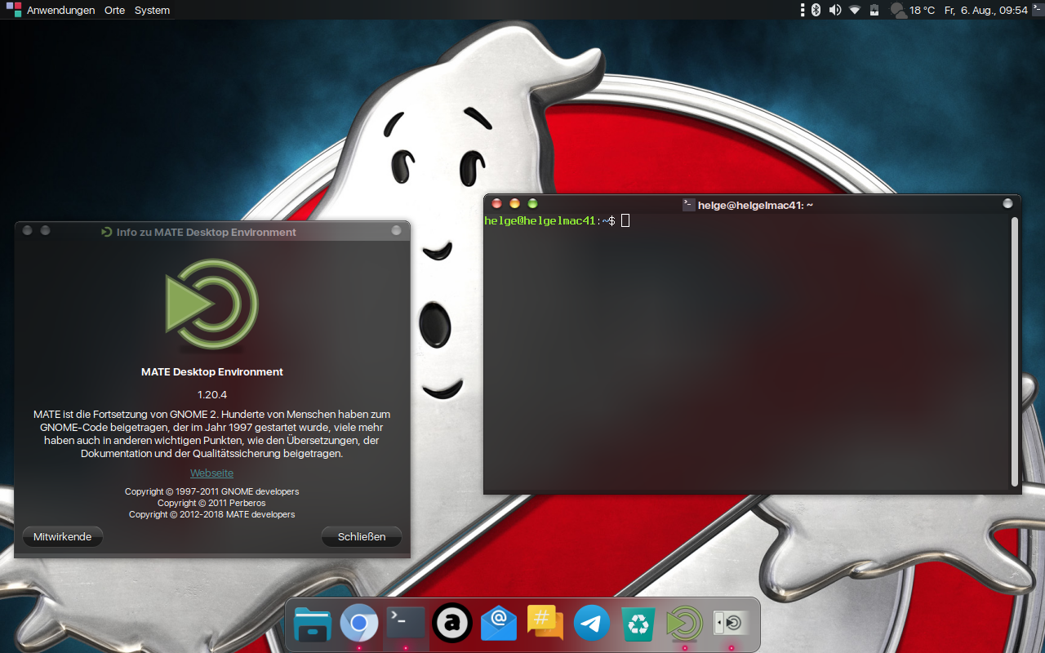
Task: Minimize the terminal with yellow button
Action: tap(514, 203)
